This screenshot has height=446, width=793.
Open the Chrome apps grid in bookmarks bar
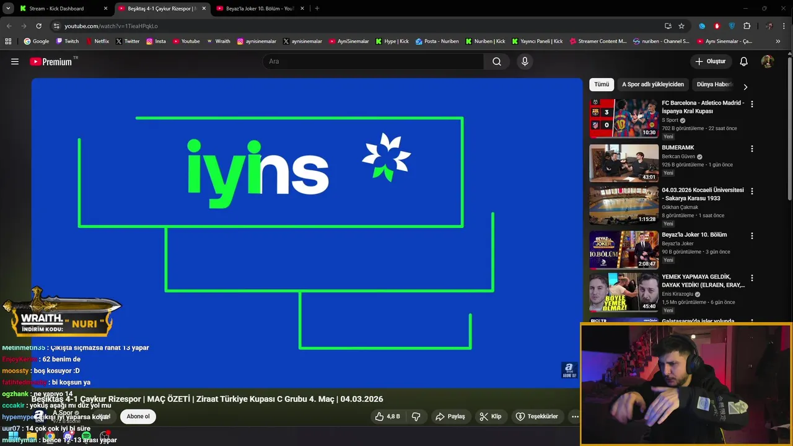pyautogui.click(x=8, y=42)
